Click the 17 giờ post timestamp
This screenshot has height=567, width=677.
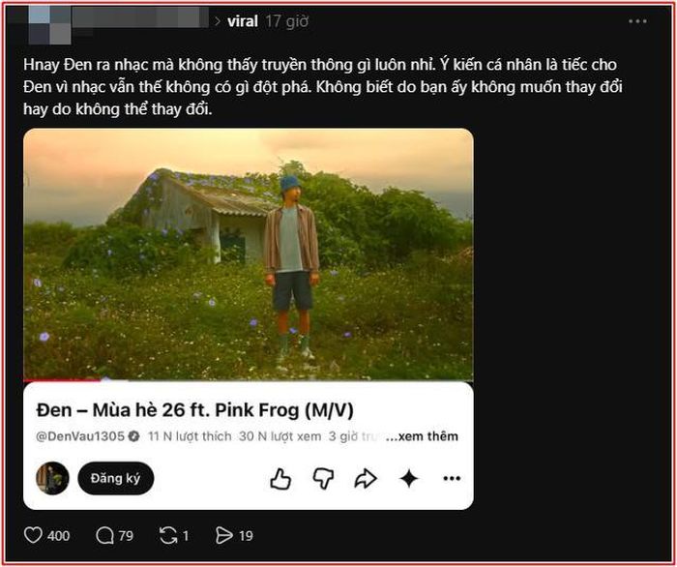click(287, 21)
